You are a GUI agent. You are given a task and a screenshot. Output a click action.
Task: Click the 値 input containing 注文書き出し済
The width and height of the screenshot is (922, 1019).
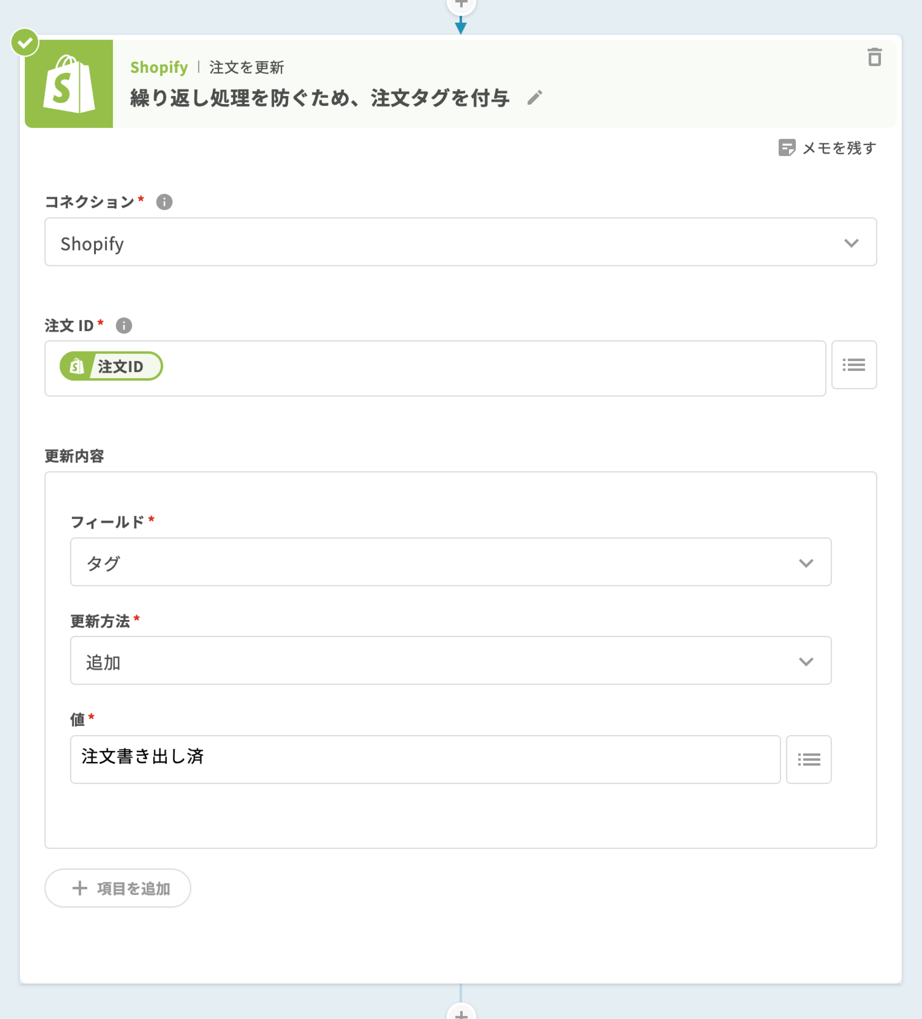(x=425, y=759)
